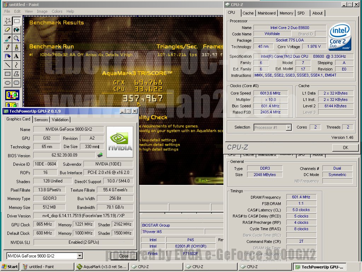The width and height of the screenshot is (362, 272).
Task: Activate TechPowerUp GPU-Z taskbar button
Action: pyautogui.click(x=320, y=267)
